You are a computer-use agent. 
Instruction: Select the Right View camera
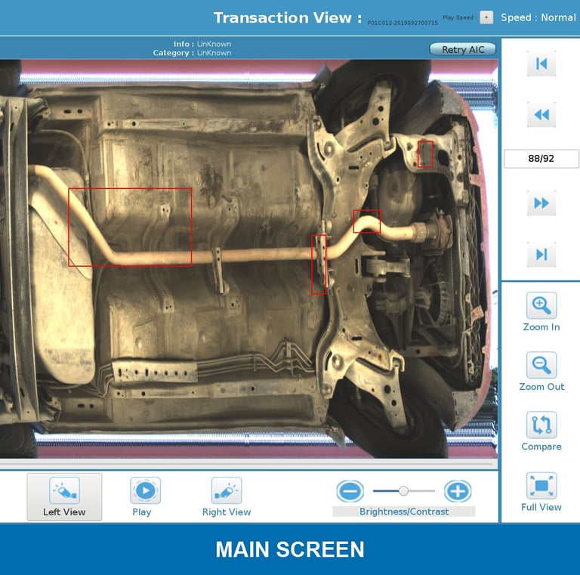(x=227, y=490)
